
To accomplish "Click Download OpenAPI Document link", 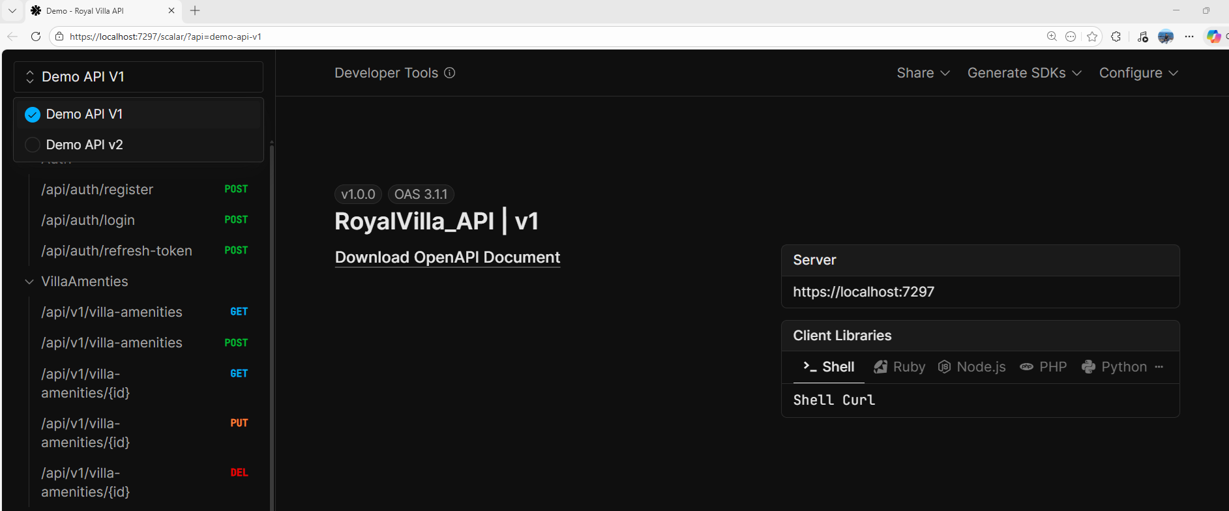I will coord(447,257).
